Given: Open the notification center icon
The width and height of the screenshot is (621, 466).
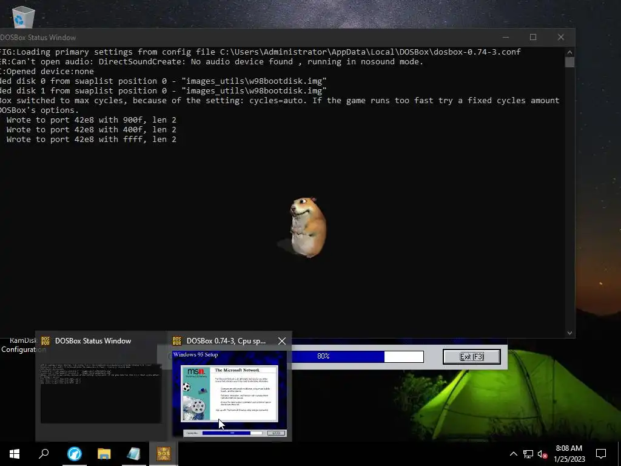Looking at the screenshot, I should [x=601, y=454].
